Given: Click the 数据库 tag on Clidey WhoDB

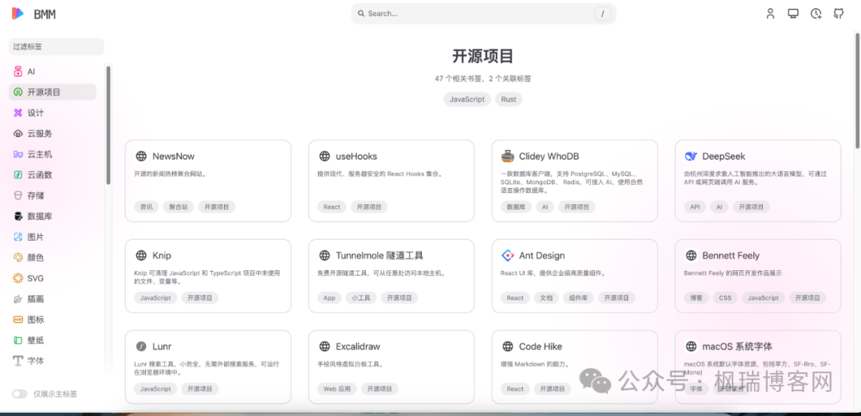Looking at the screenshot, I should click(x=516, y=207).
